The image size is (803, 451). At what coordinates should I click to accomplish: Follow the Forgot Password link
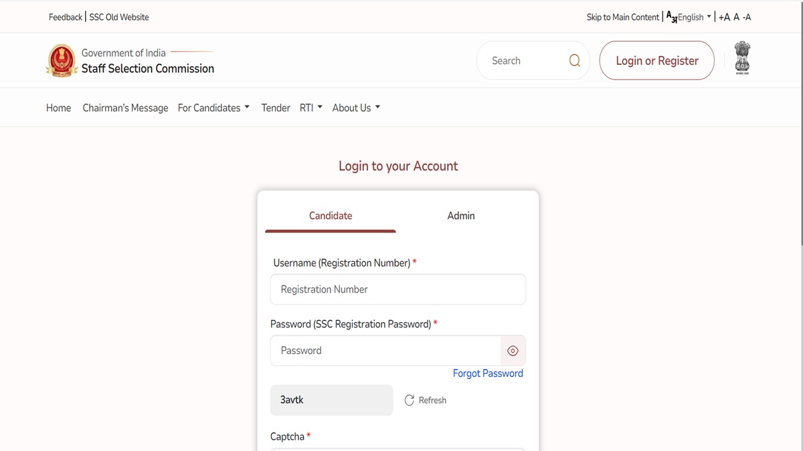coord(488,373)
